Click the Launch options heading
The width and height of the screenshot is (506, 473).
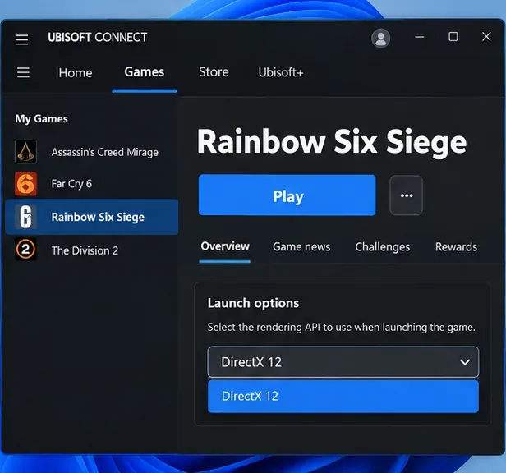click(x=253, y=303)
